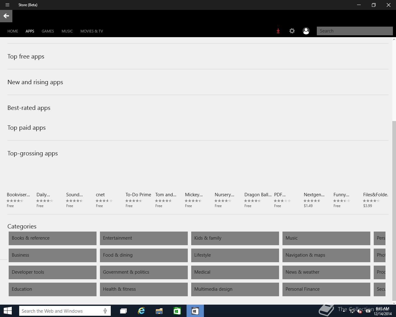Select the Music category tile

(326, 238)
